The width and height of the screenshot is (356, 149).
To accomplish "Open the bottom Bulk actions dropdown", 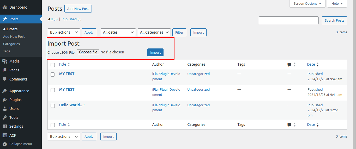I will pyautogui.click(x=64, y=136).
